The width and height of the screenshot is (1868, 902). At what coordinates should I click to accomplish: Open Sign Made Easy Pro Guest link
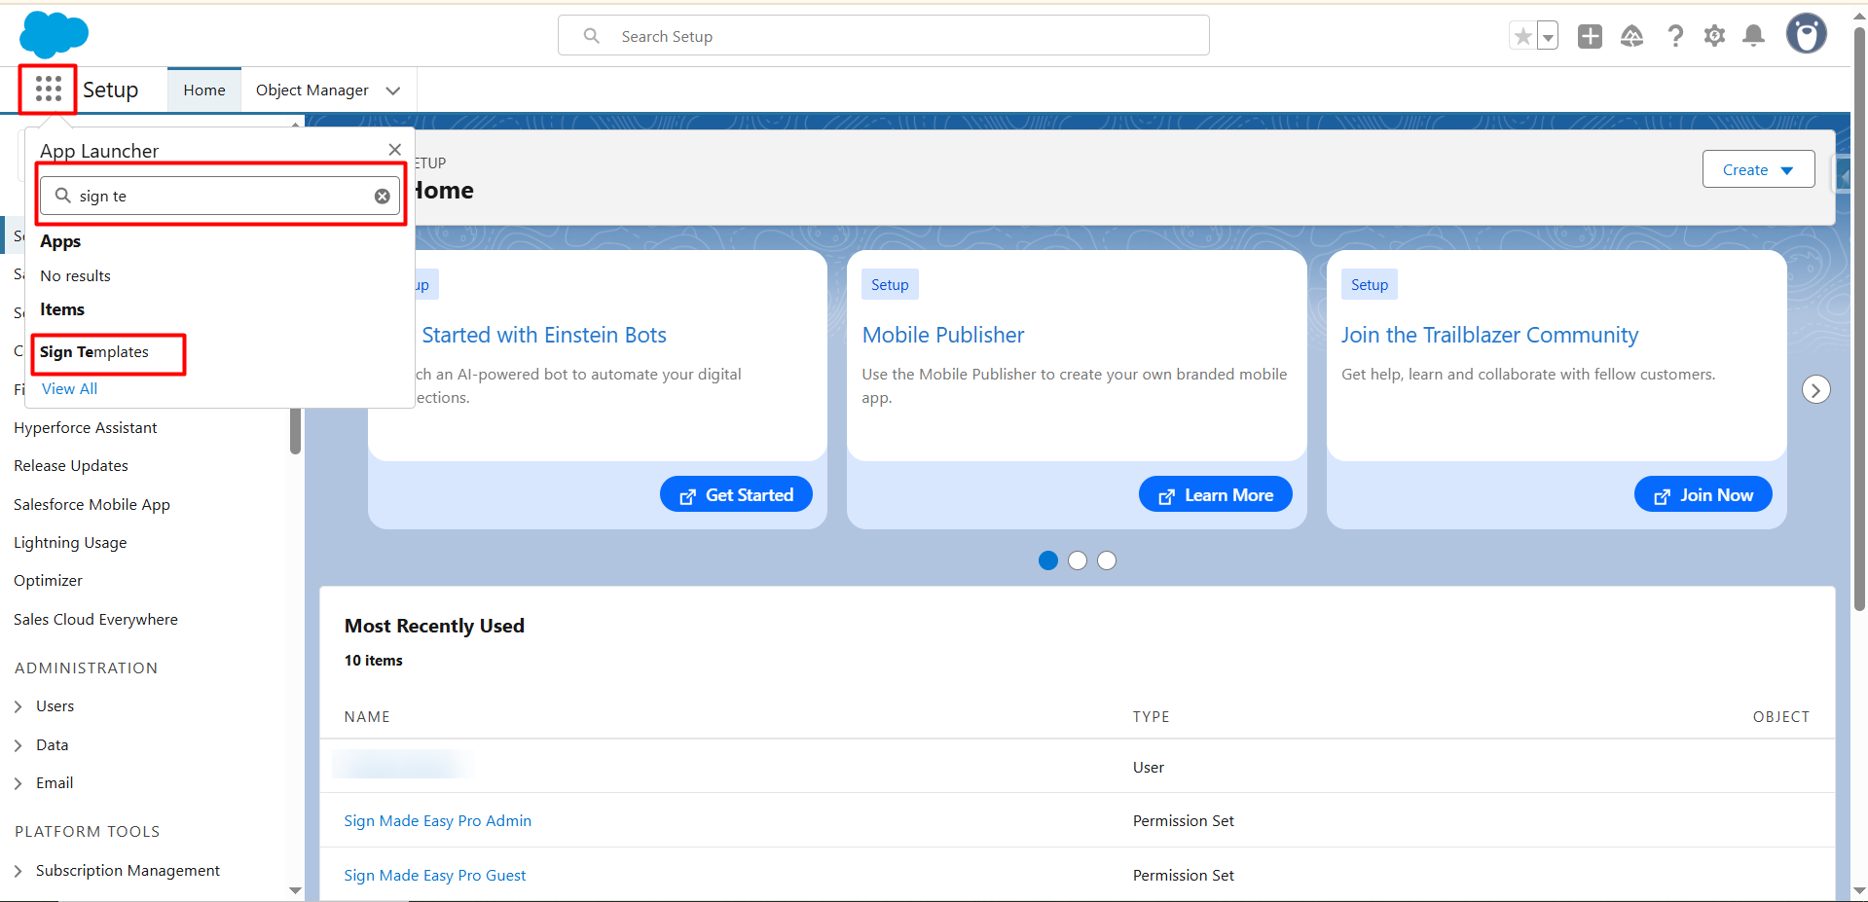coord(435,876)
